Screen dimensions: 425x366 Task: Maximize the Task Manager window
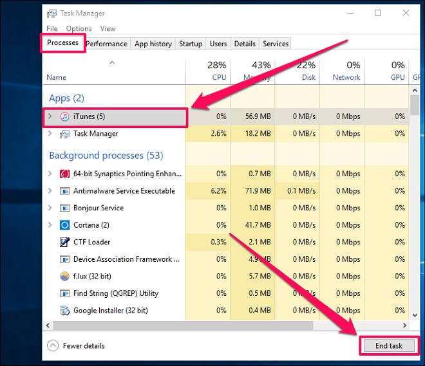pos(378,13)
